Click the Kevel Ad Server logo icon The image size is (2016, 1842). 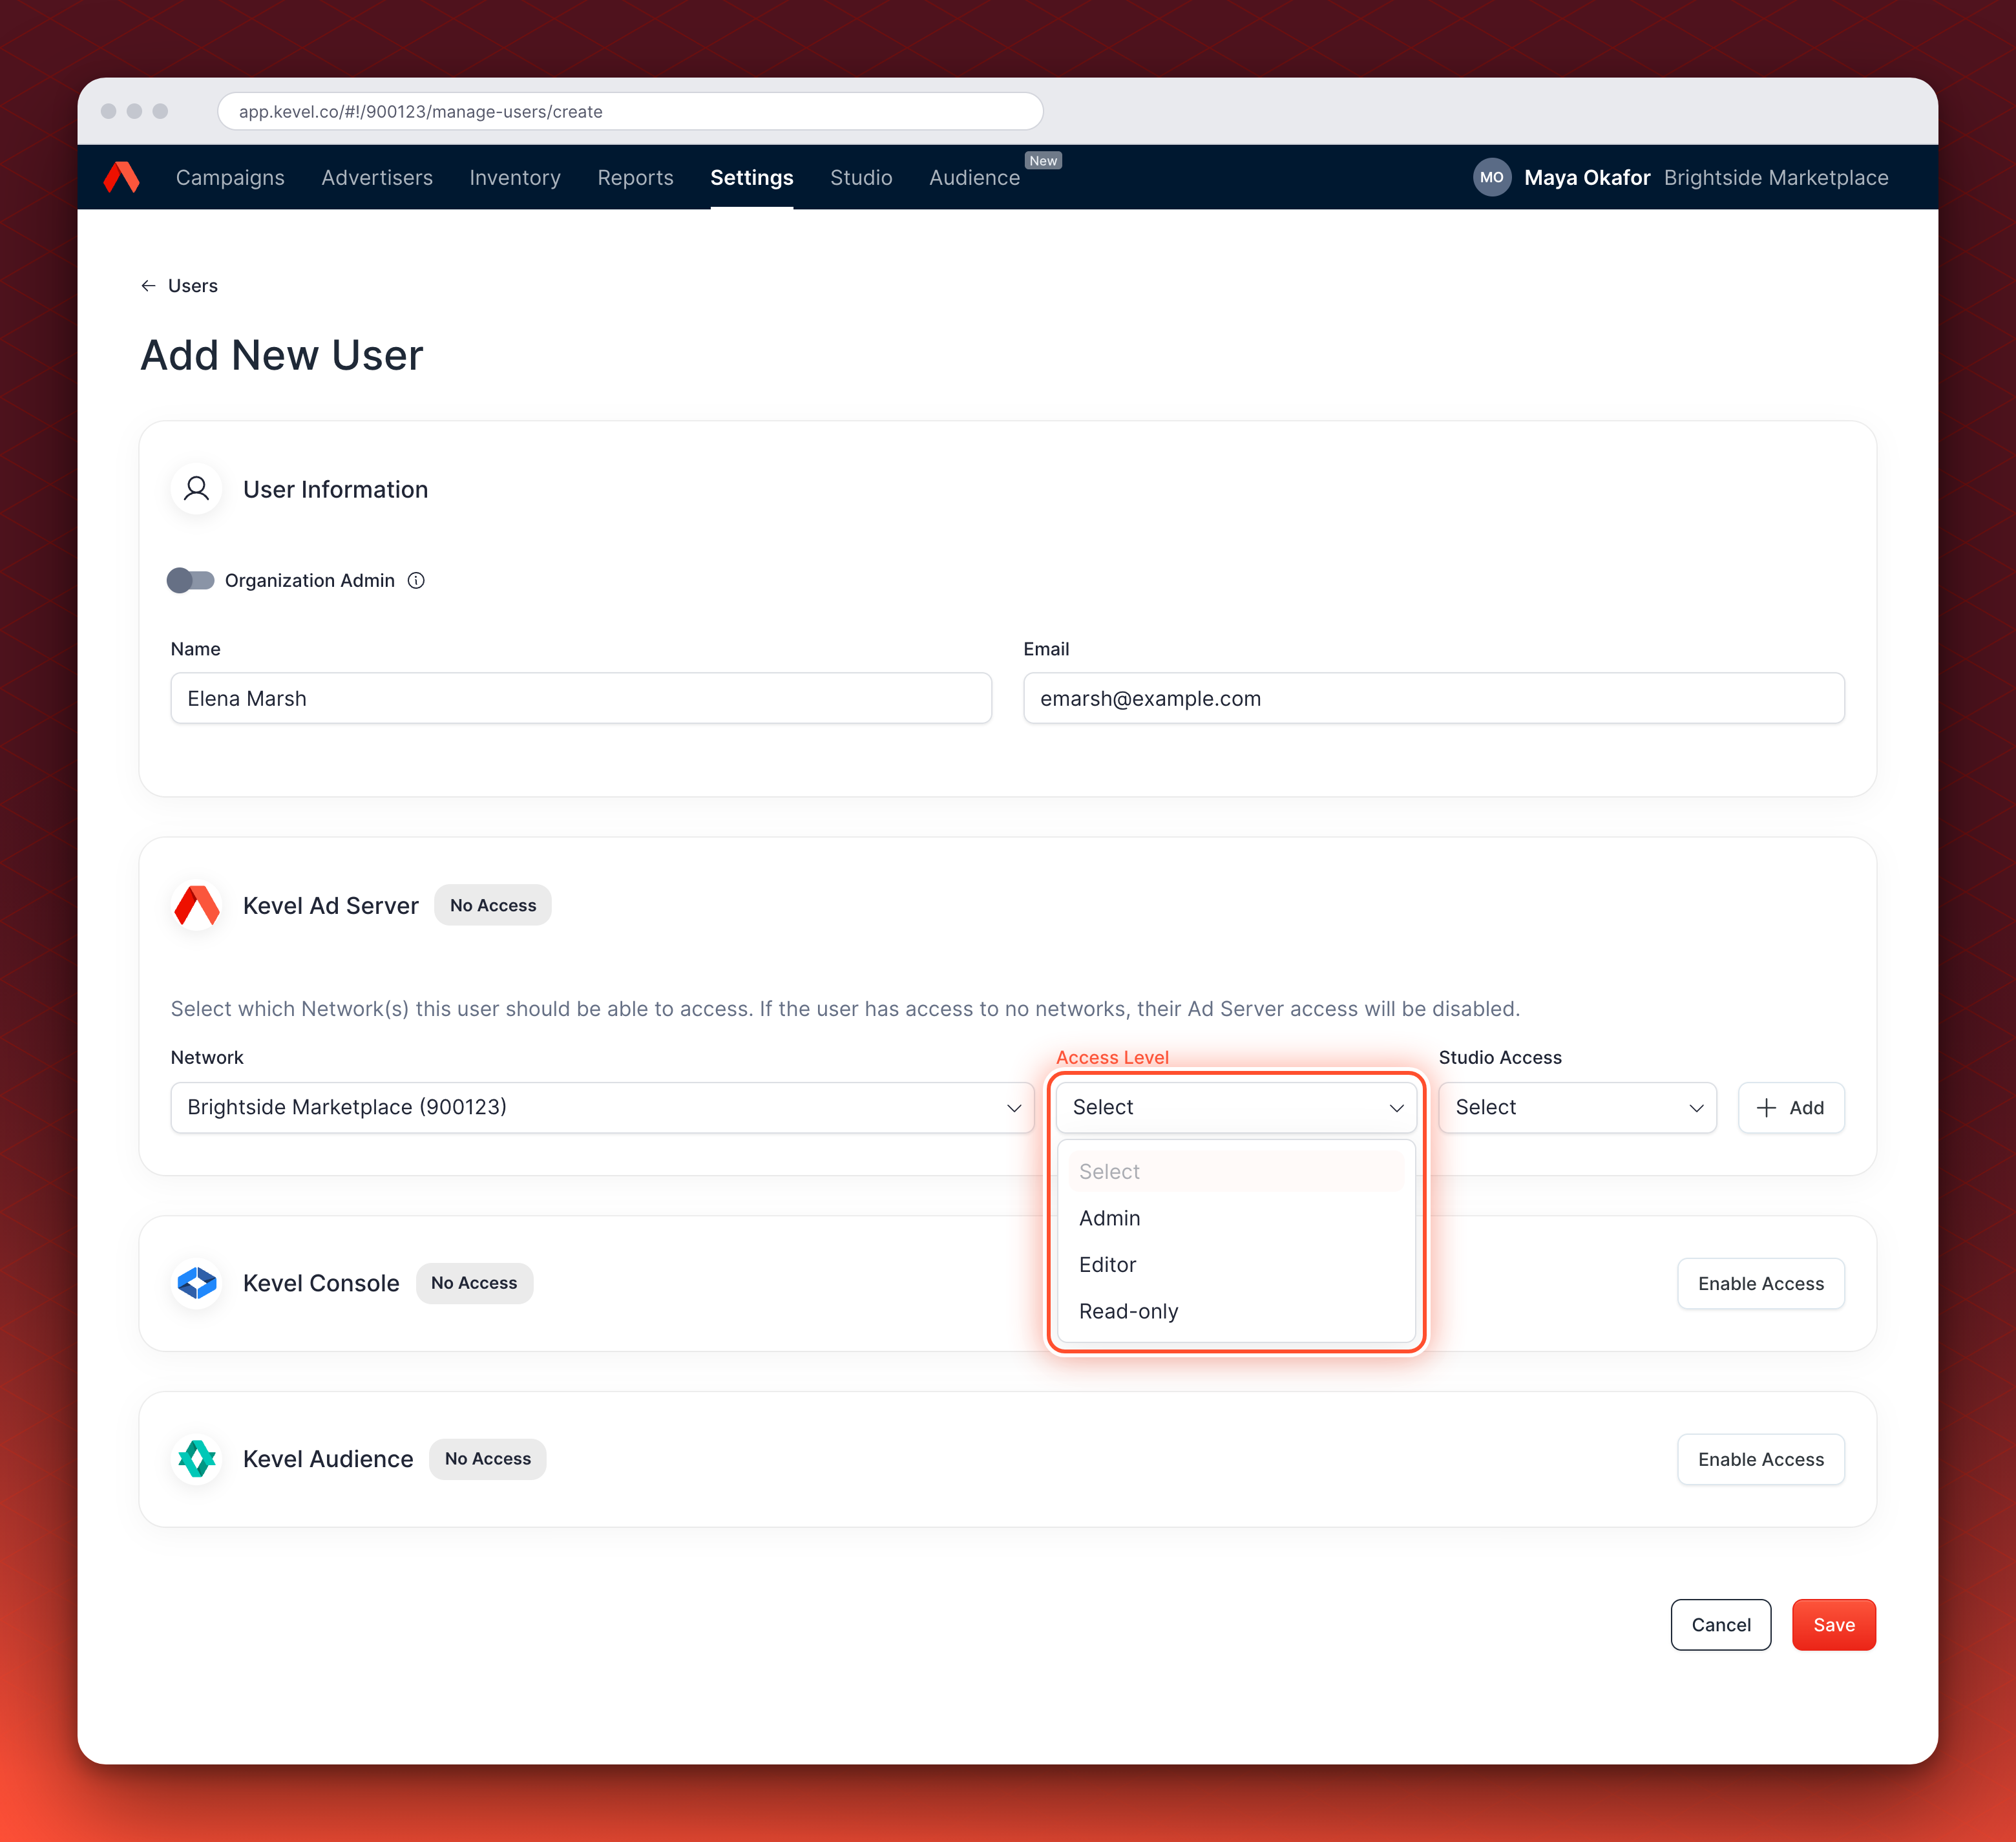point(197,905)
